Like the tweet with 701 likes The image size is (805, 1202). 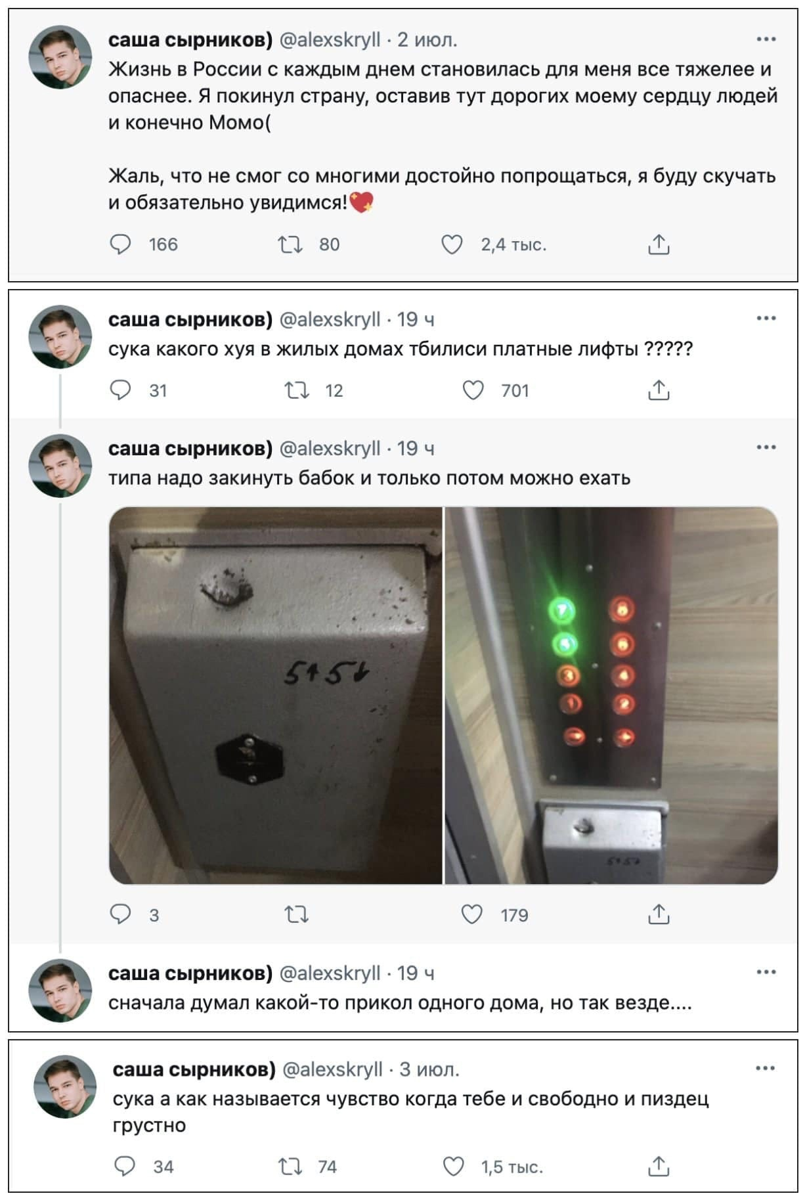click(x=473, y=391)
